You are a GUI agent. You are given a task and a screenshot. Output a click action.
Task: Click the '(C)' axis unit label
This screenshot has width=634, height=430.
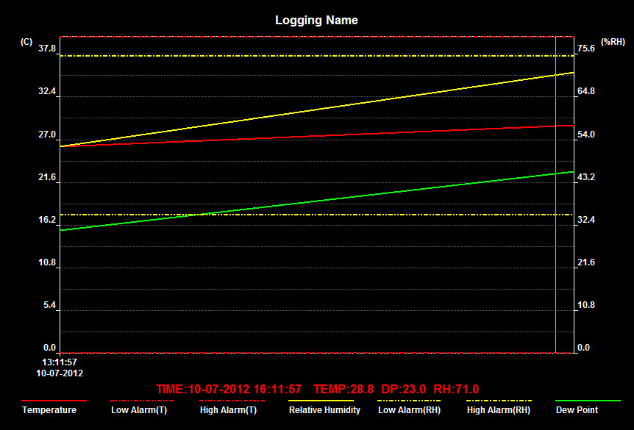pyautogui.click(x=26, y=42)
